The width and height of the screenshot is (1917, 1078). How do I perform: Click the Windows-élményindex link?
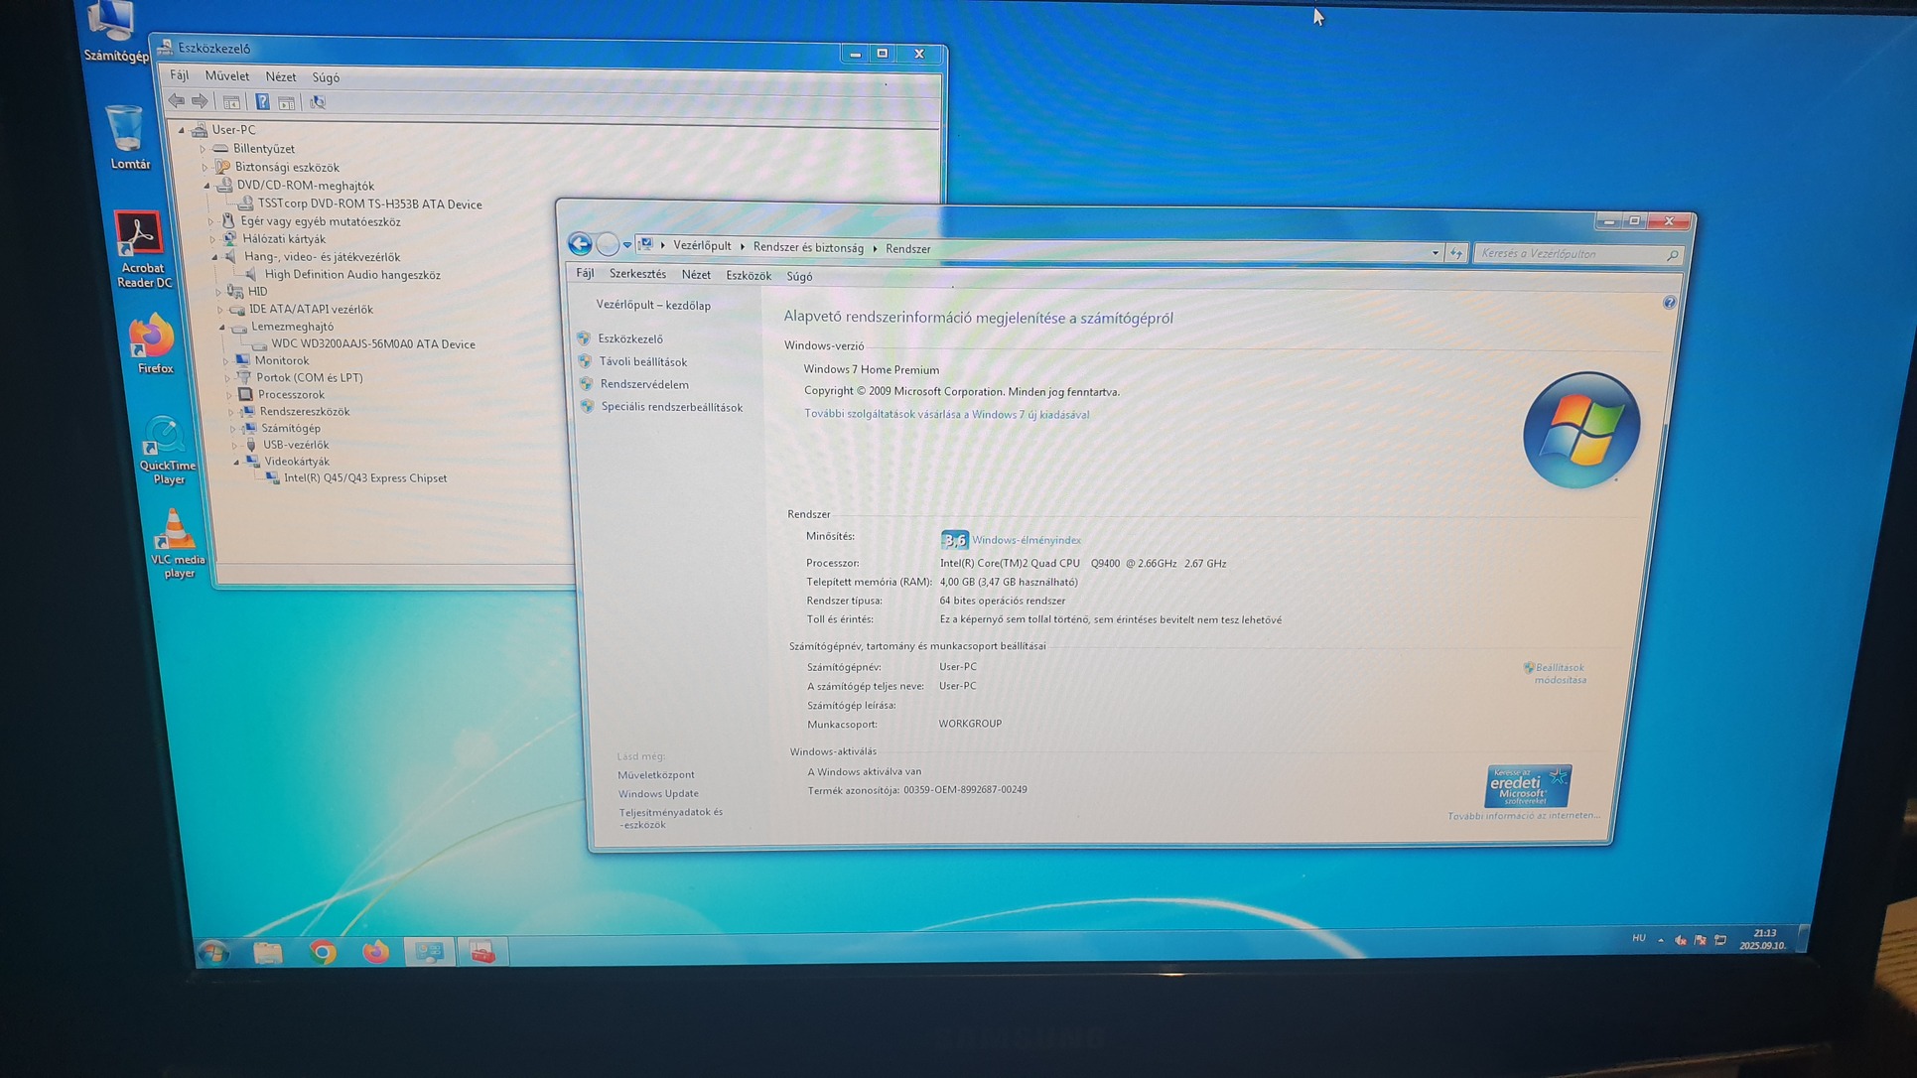point(1026,540)
